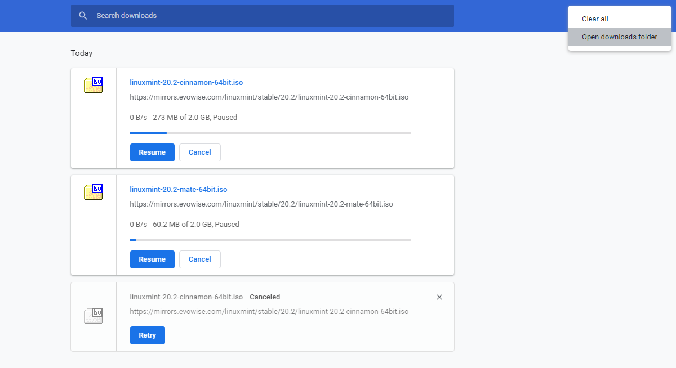Screen dimensions: 676x368
Task: Click the search magnifier icon
Action: point(83,16)
